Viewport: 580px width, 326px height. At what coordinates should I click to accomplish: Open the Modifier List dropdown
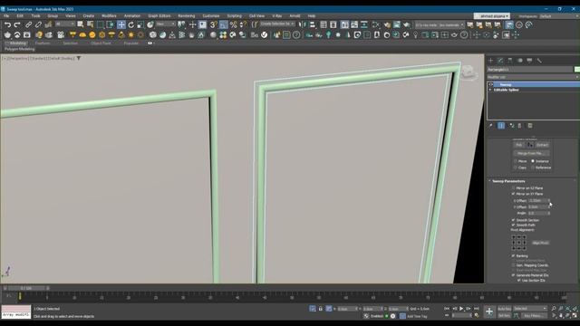pos(533,77)
